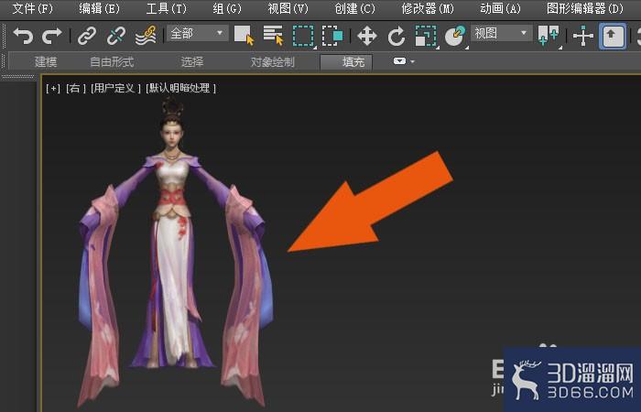Screen dimensions: 641x412
Task: Open the 创建(C) menu
Action: 355,8
